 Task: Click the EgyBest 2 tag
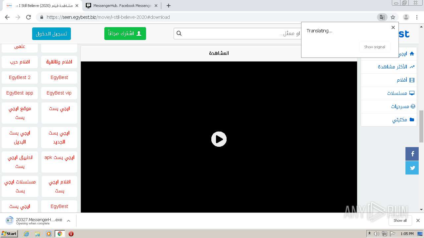(20, 77)
